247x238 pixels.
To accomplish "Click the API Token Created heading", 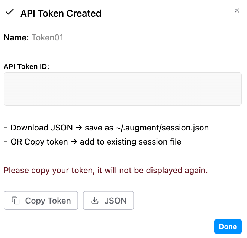I will click(x=61, y=13).
